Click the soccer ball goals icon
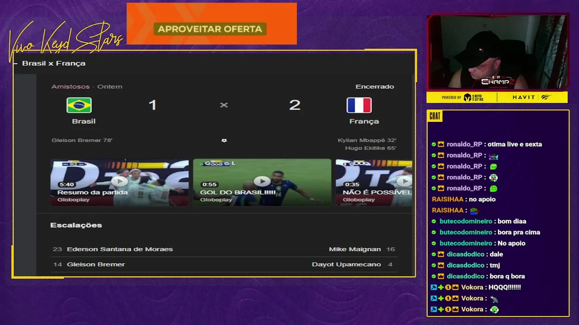Viewport: 579px width, 325px height. tap(224, 140)
